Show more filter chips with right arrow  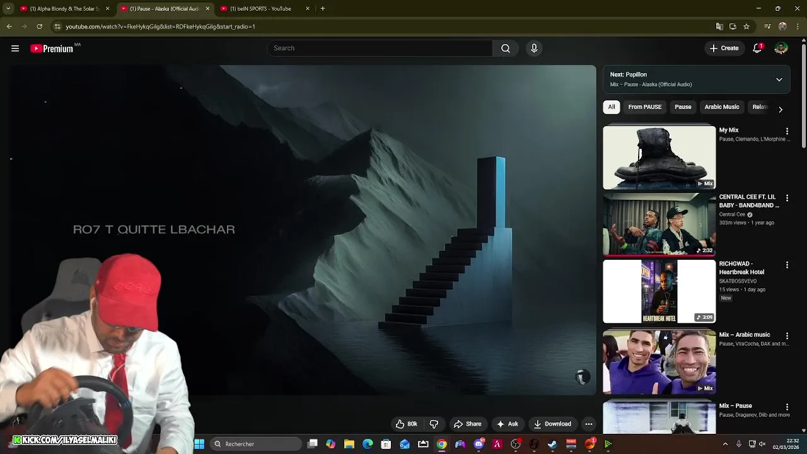click(781, 109)
